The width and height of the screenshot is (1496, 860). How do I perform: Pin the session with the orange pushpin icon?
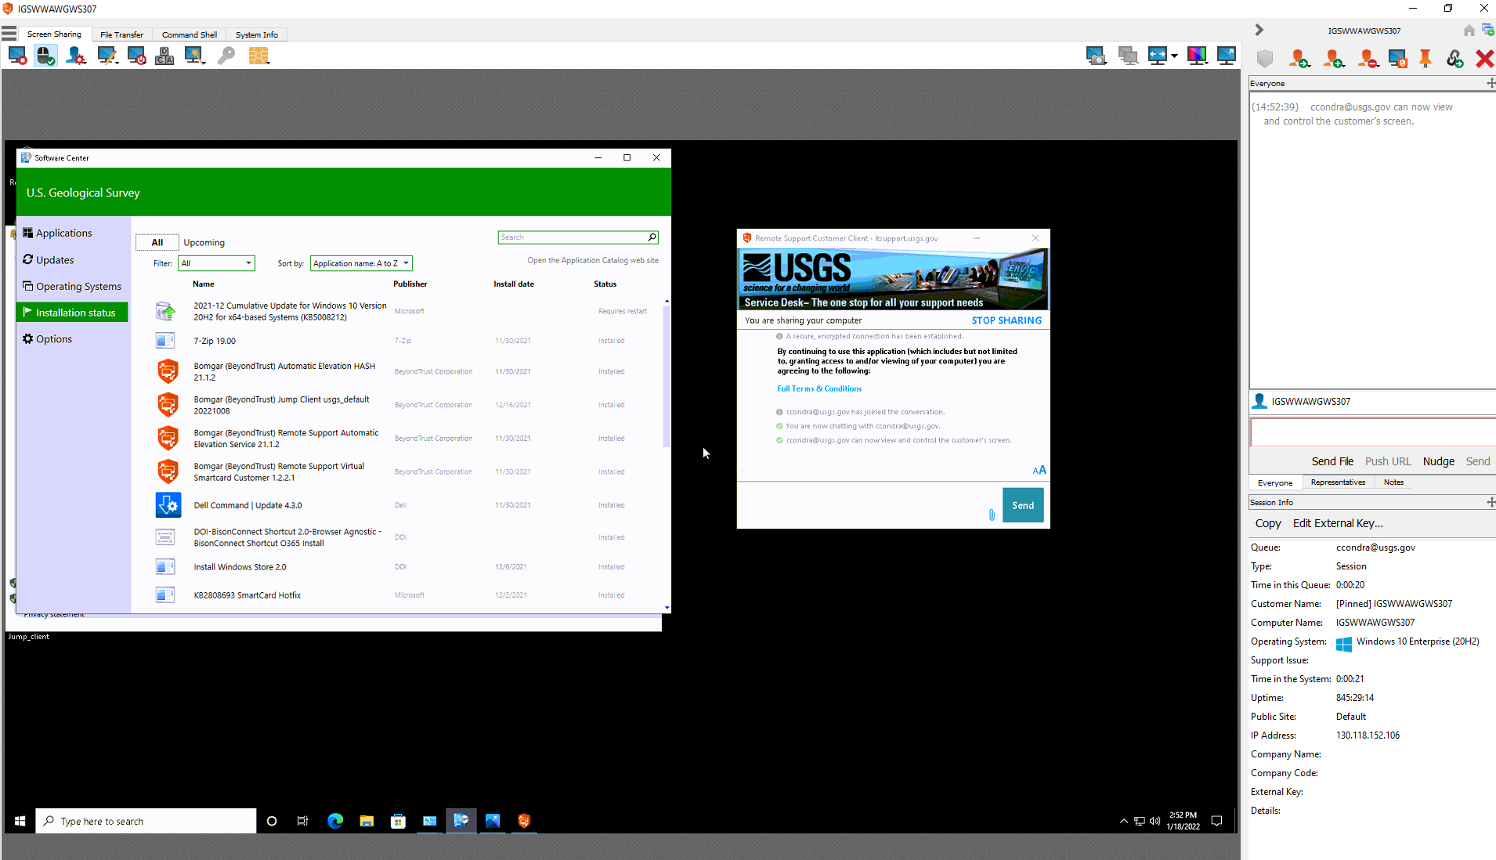(x=1426, y=59)
